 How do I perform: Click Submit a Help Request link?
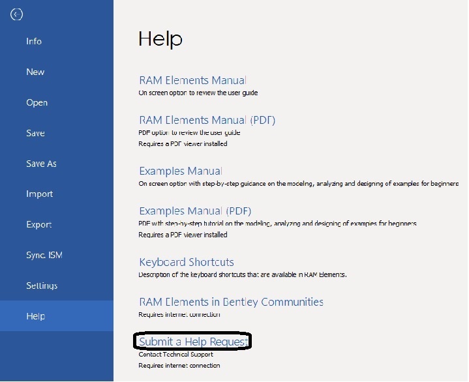click(194, 342)
